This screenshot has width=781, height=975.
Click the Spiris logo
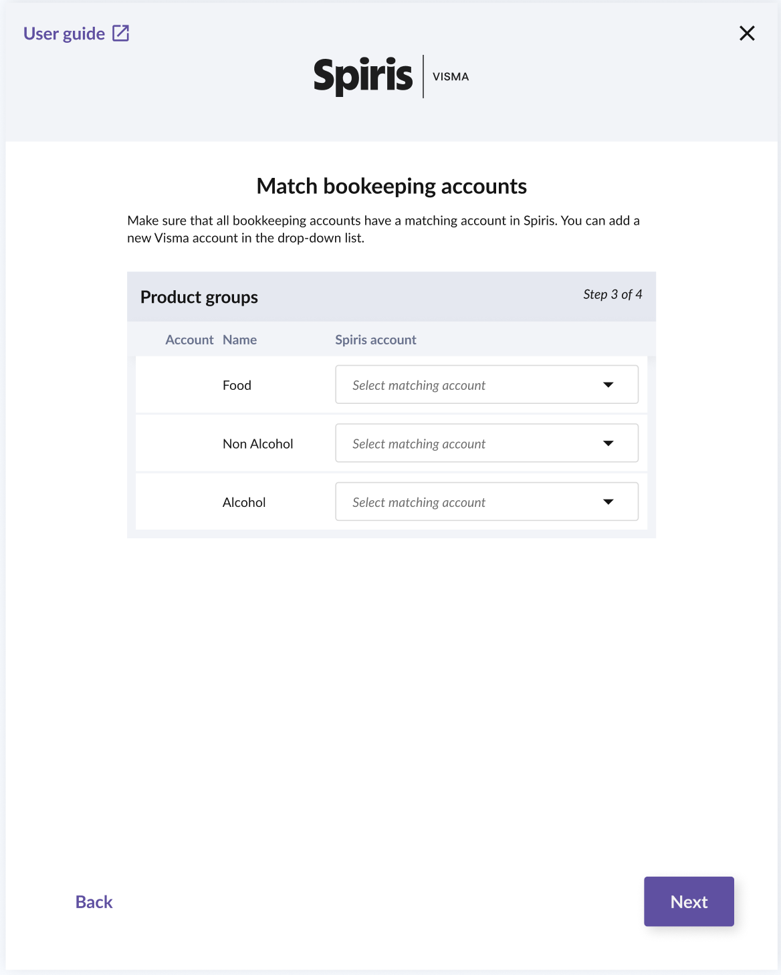click(363, 76)
